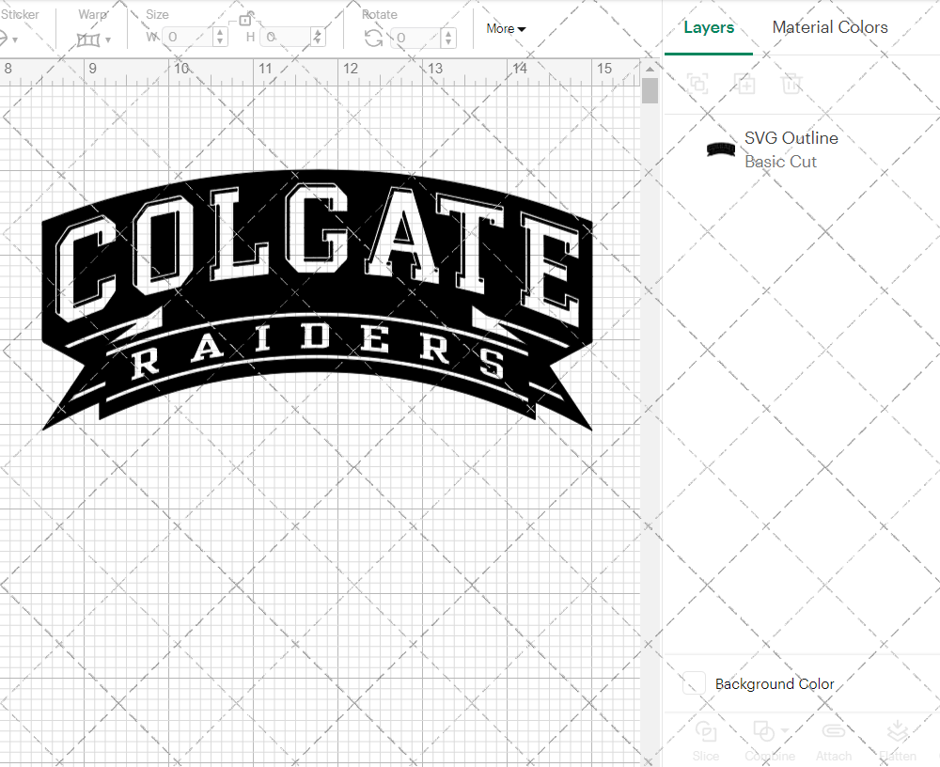The width and height of the screenshot is (940, 767).
Task: Click the Combine button
Action: 769,742
